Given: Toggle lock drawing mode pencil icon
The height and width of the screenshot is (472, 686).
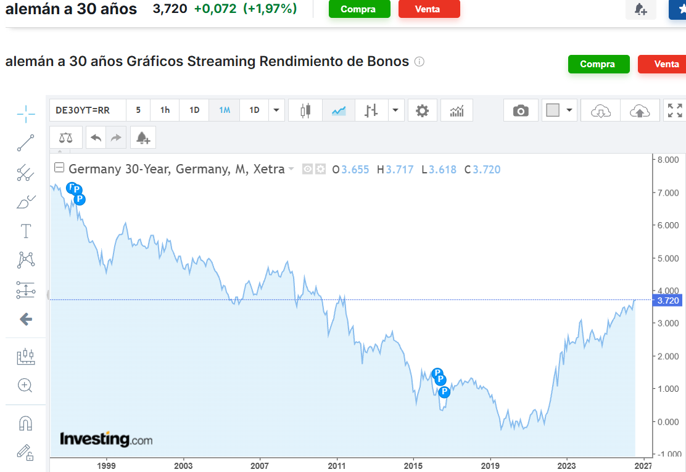Looking at the screenshot, I should 25,453.
